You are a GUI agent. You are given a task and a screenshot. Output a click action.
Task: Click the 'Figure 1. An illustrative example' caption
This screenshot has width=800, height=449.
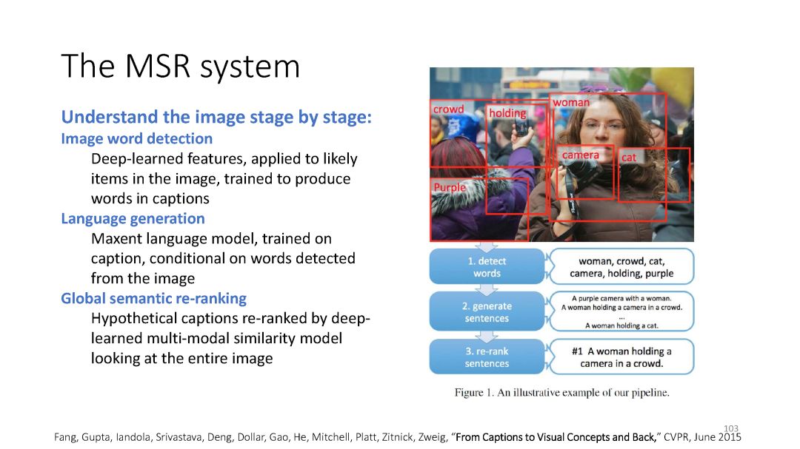pyautogui.click(x=561, y=393)
